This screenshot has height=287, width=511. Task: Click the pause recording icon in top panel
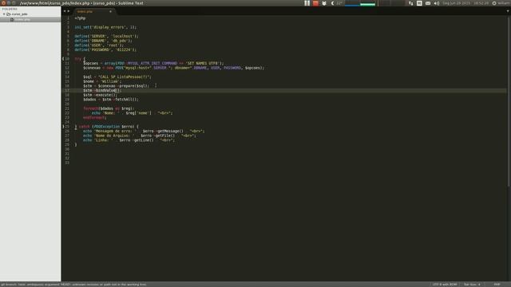click(307, 3)
